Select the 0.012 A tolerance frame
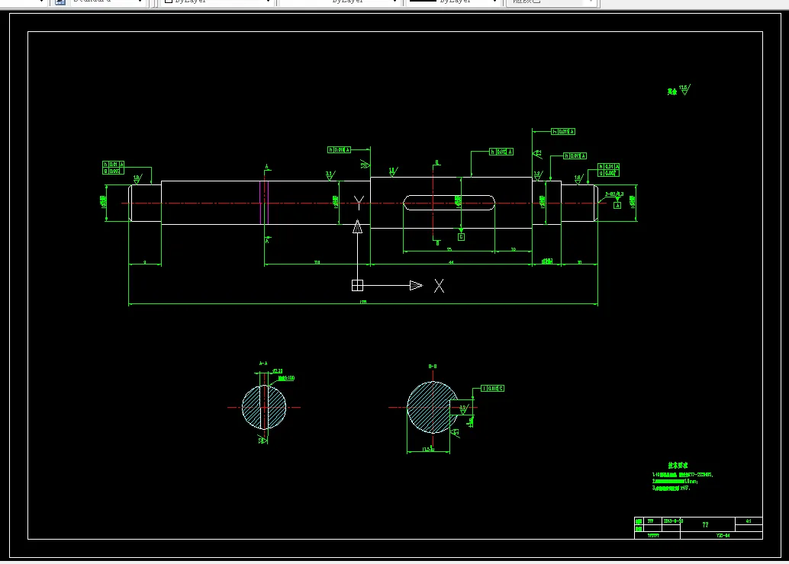The image size is (789, 564). coord(501,152)
